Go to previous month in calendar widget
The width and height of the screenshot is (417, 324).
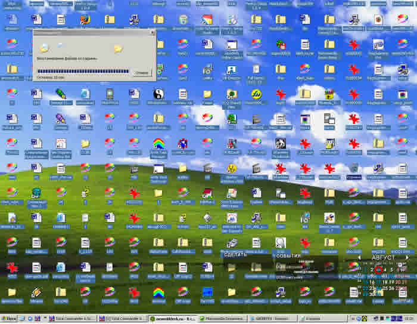pyautogui.click(x=359, y=258)
